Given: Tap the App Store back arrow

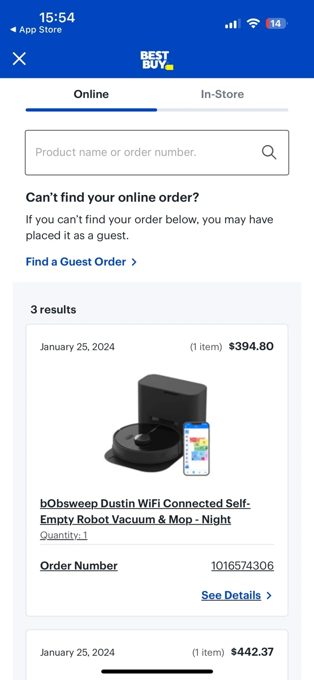Looking at the screenshot, I should pos(13,30).
